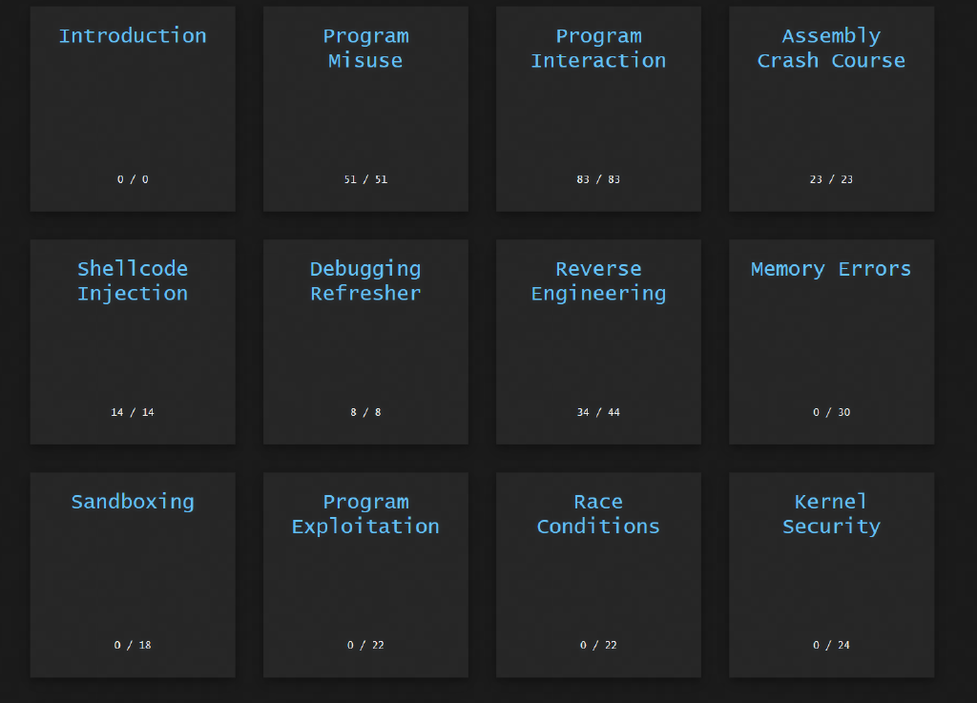
Task: Click the 0 / 24 progress count
Action: [x=831, y=645]
